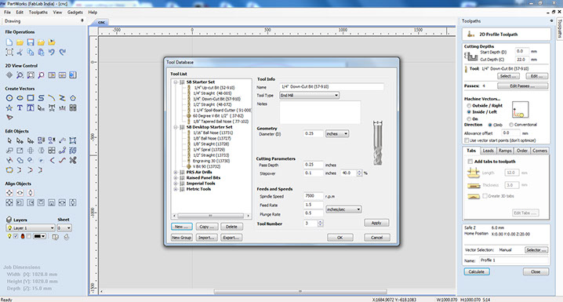The image size is (563, 302).
Task: Collapse the SB Desktop Starter Set group
Action: coord(176,127)
